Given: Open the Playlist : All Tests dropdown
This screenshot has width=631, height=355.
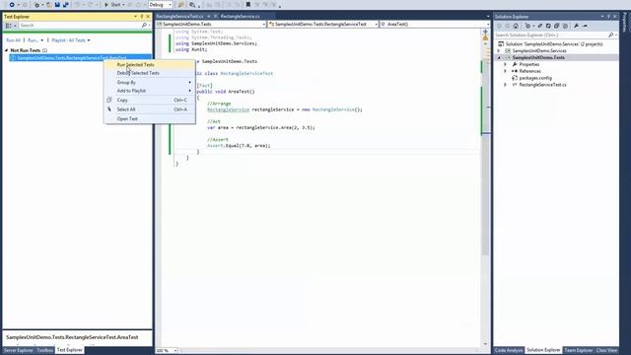Looking at the screenshot, I should 70,40.
